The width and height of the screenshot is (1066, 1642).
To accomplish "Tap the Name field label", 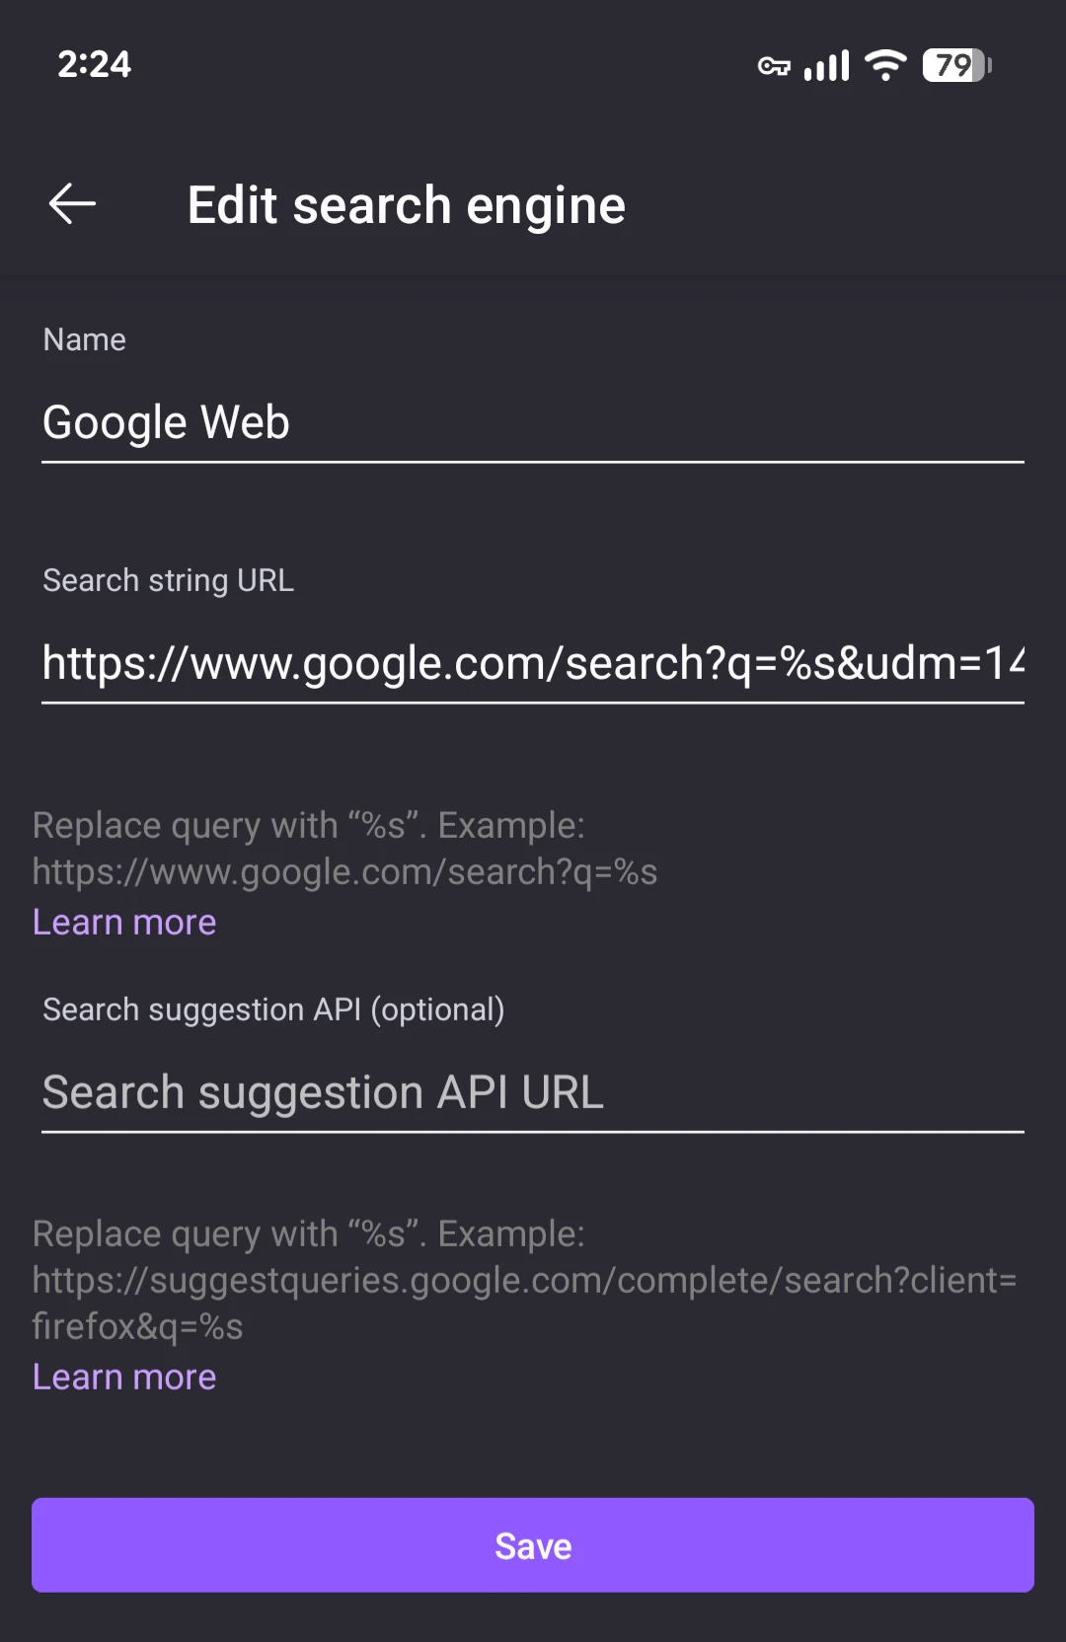I will pos(85,340).
